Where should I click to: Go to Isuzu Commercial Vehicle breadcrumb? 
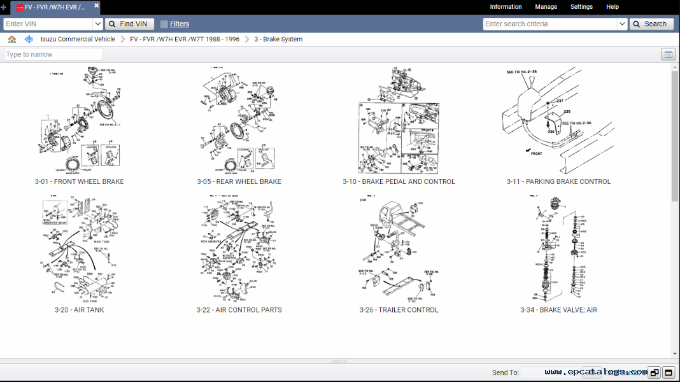(x=78, y=39)
